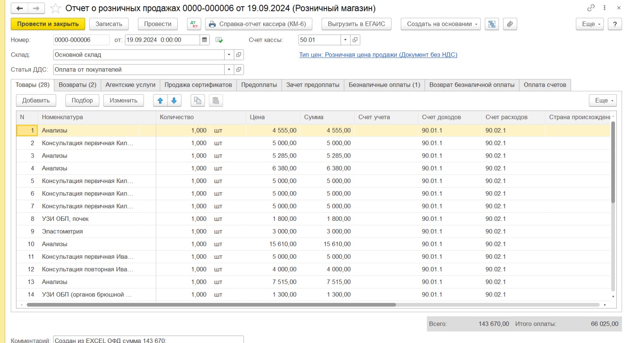
Task: Go forward with the right arrow button
Action: [x=36, y=8]
